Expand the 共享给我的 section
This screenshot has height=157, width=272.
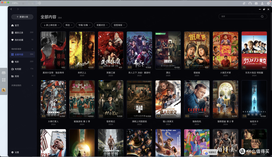32,85
